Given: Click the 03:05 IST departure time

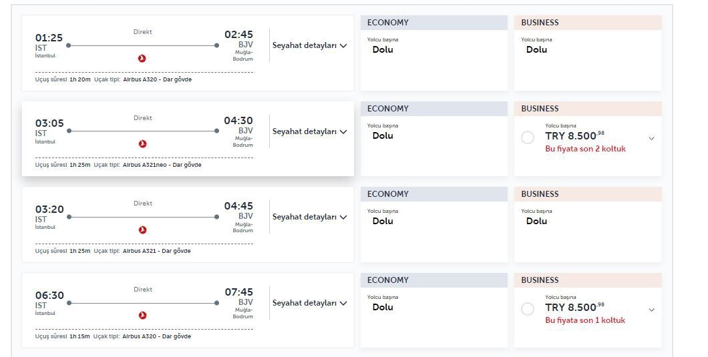Looking at the screenshot, I should click(49, 123).
